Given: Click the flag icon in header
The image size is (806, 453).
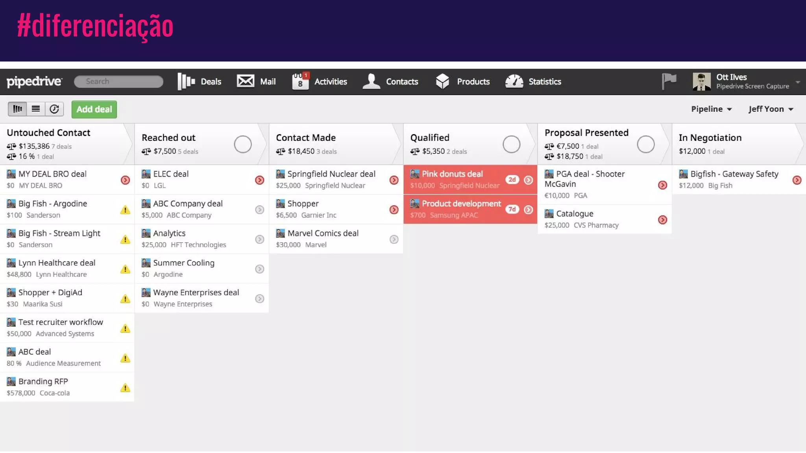Looking at the screenshot, I should tap(669, 81).
